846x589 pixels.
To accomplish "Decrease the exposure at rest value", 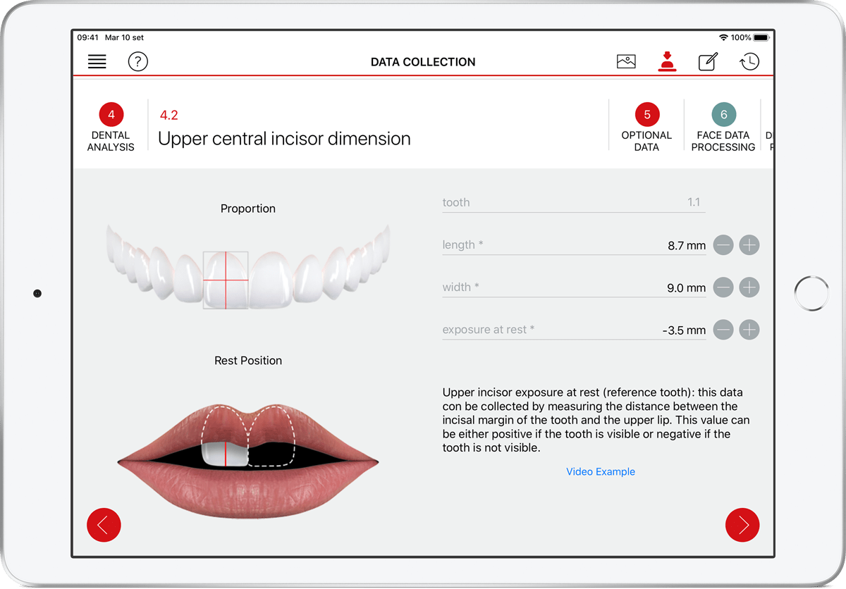I will [723, 330].
